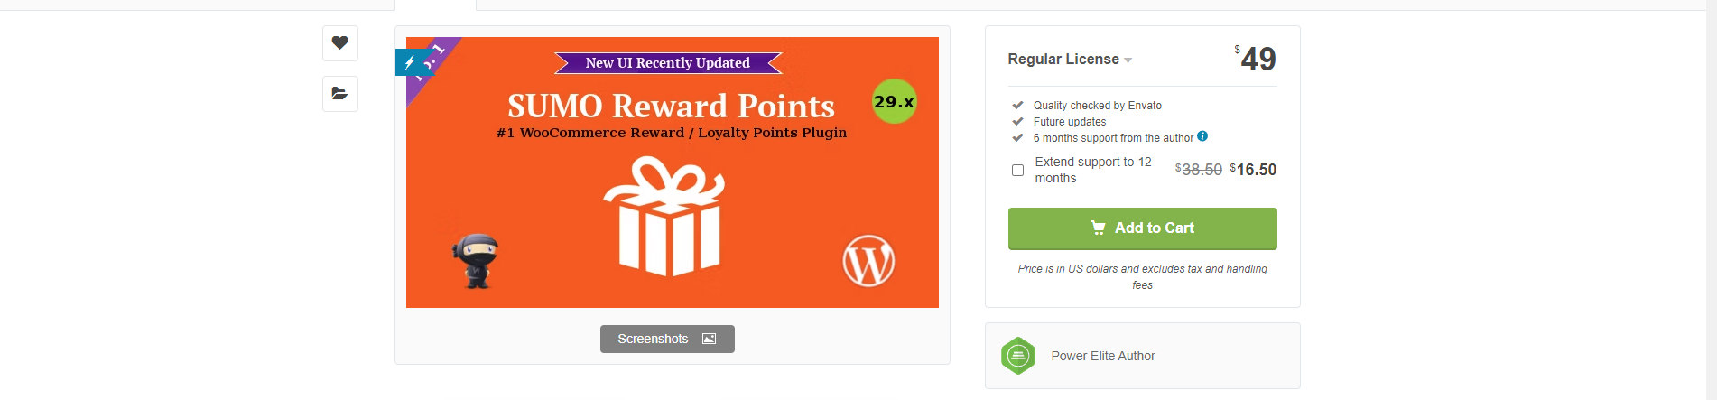Click the $49 license price
This screenshot has height=400, width=1717.
click(x=1257, y=60)
